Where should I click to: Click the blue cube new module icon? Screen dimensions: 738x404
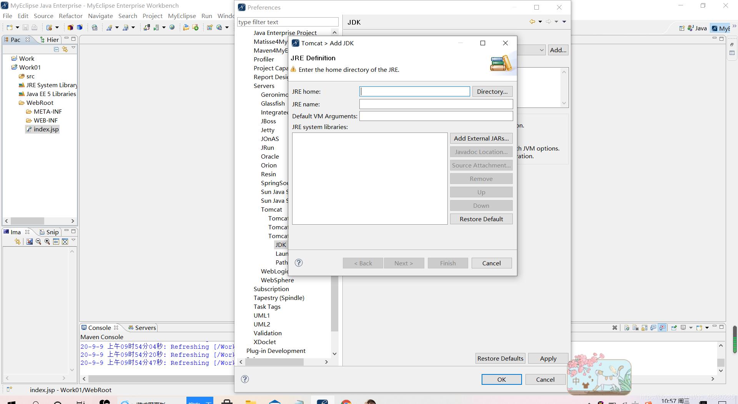click(80, 27)
